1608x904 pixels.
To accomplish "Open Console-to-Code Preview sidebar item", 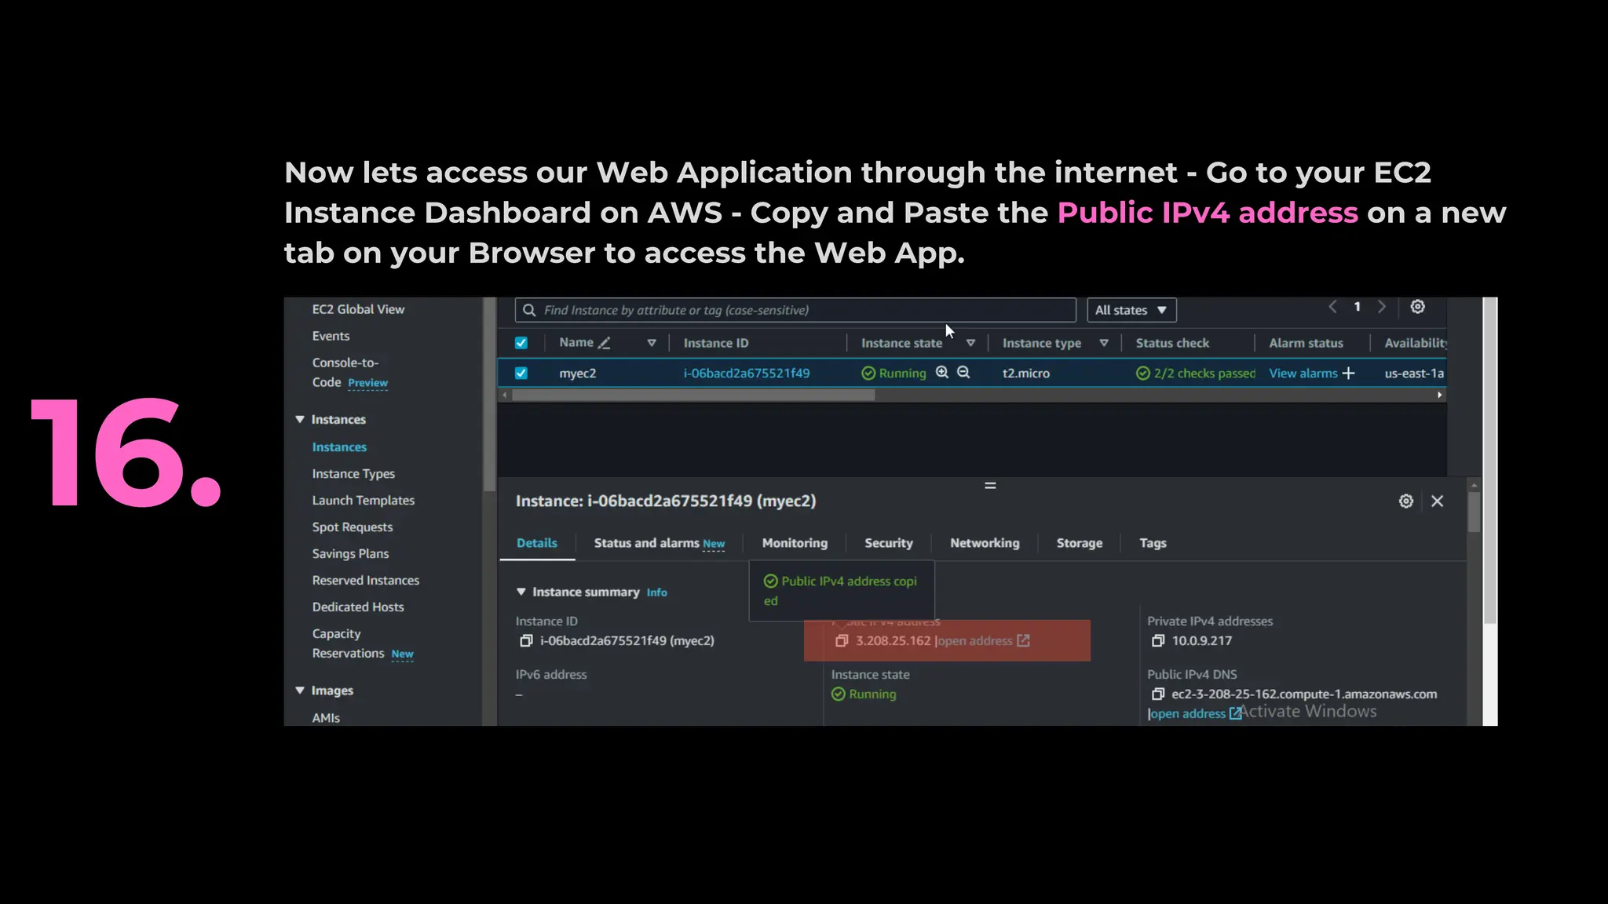I will point(350,373).
